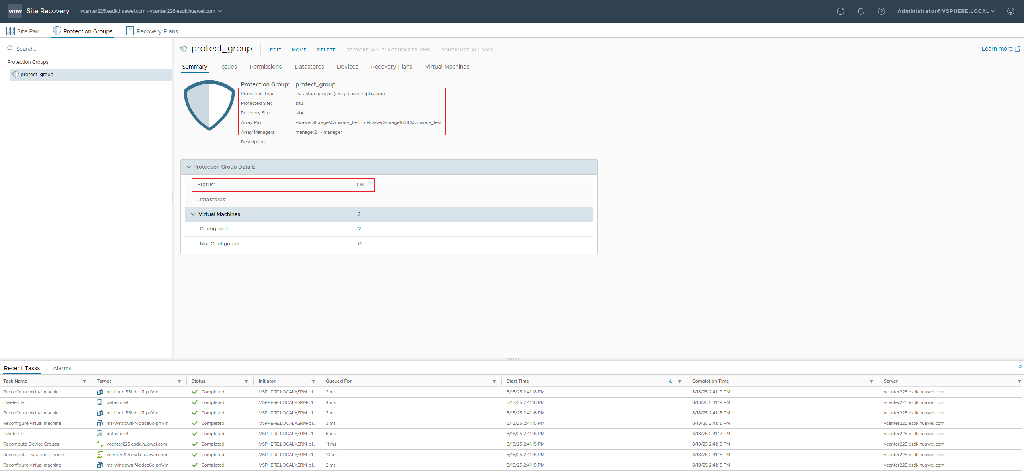Filter the Target column
Image resolution: width=1024 pixels, height=473 pixels.
click(x=179, y=381)
